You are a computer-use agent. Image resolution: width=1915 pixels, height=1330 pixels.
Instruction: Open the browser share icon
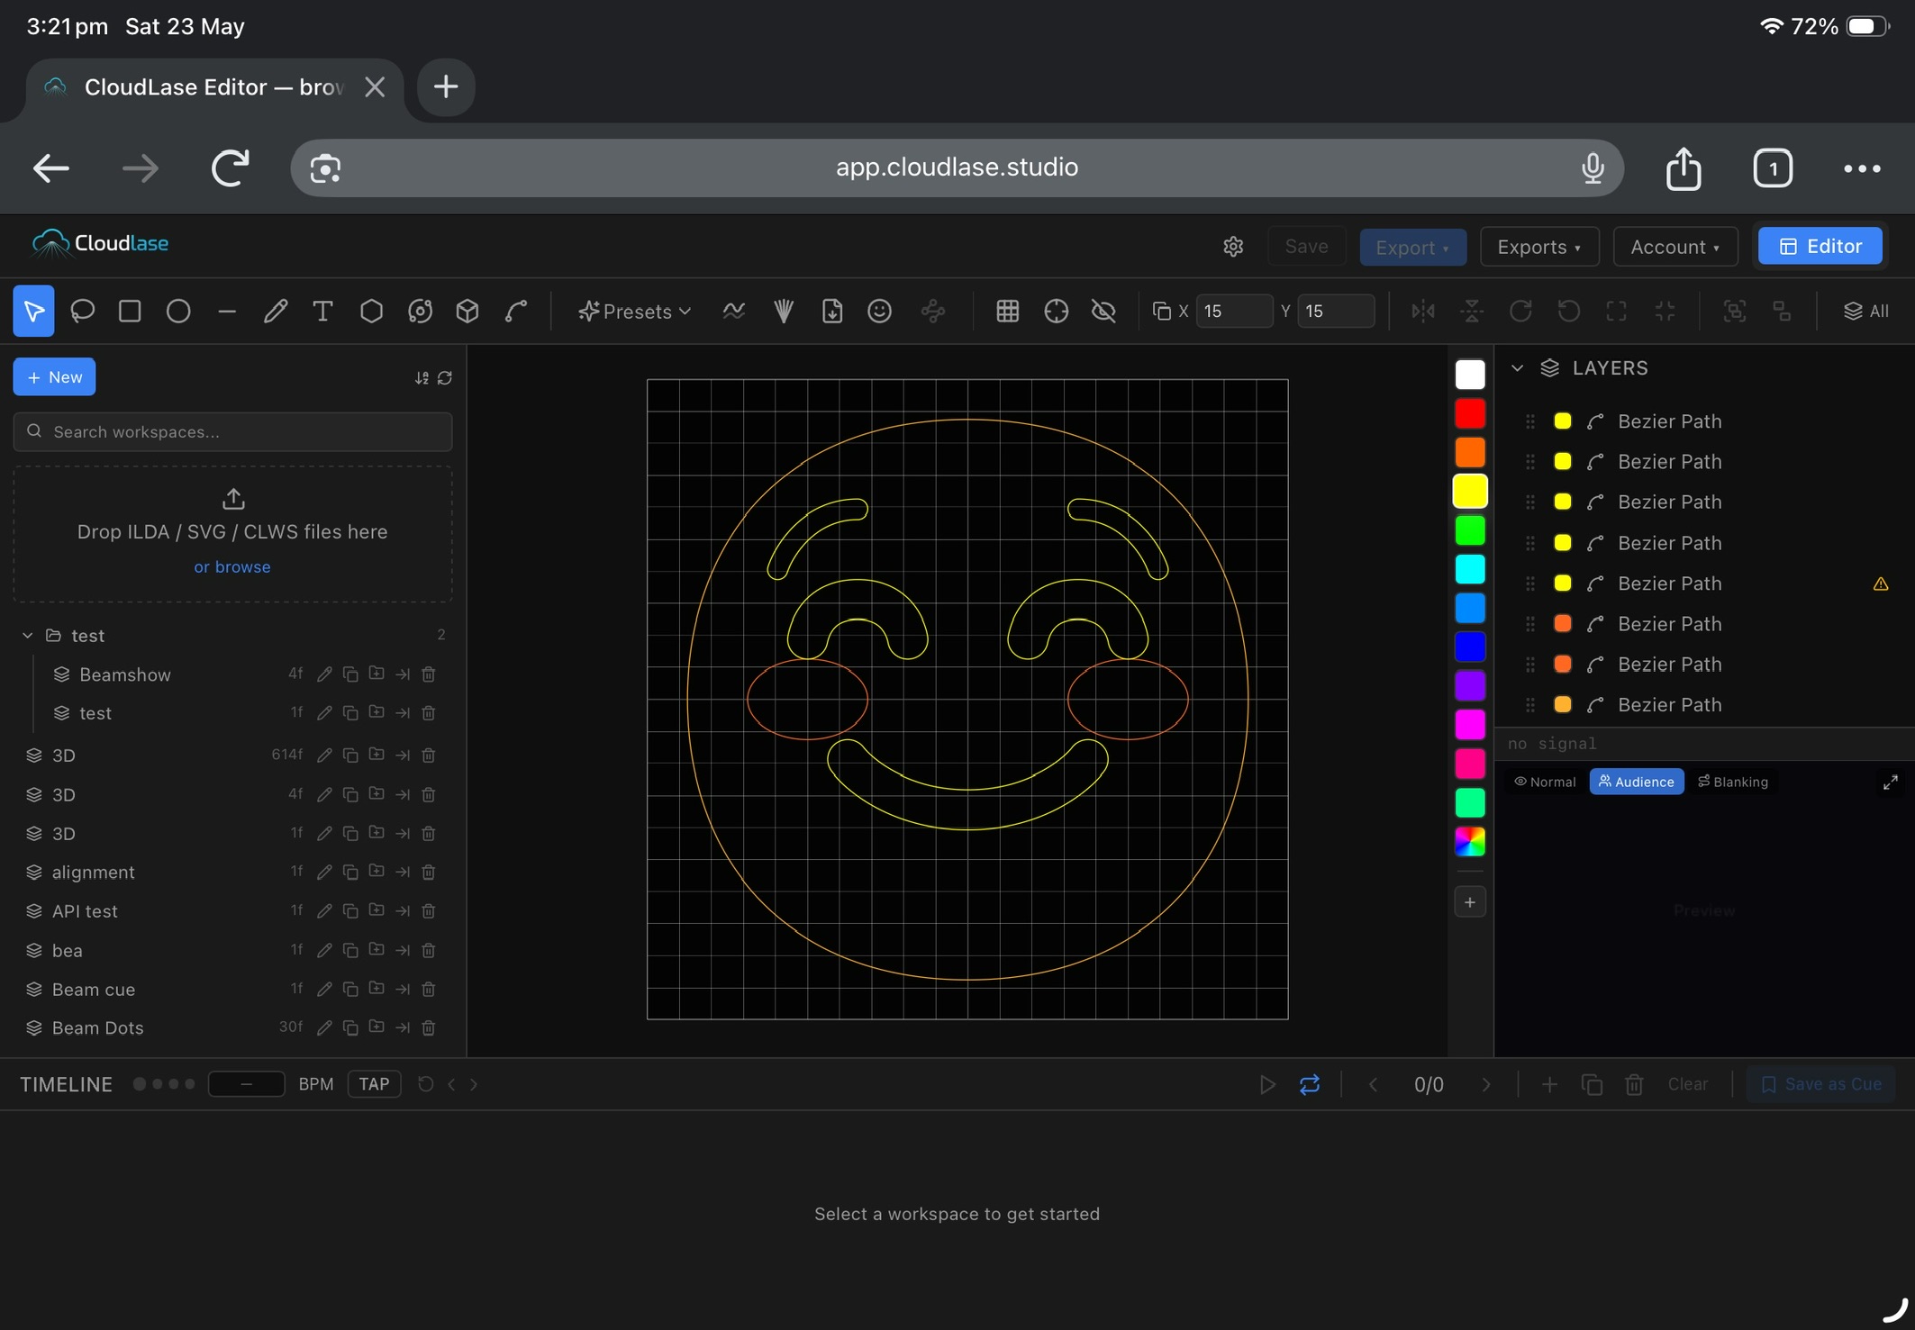(x=1683, y=168)
